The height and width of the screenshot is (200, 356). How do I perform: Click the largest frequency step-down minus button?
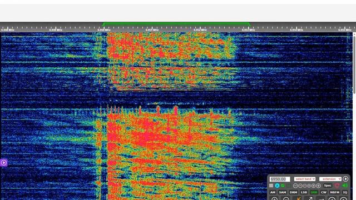pos(295,186)
